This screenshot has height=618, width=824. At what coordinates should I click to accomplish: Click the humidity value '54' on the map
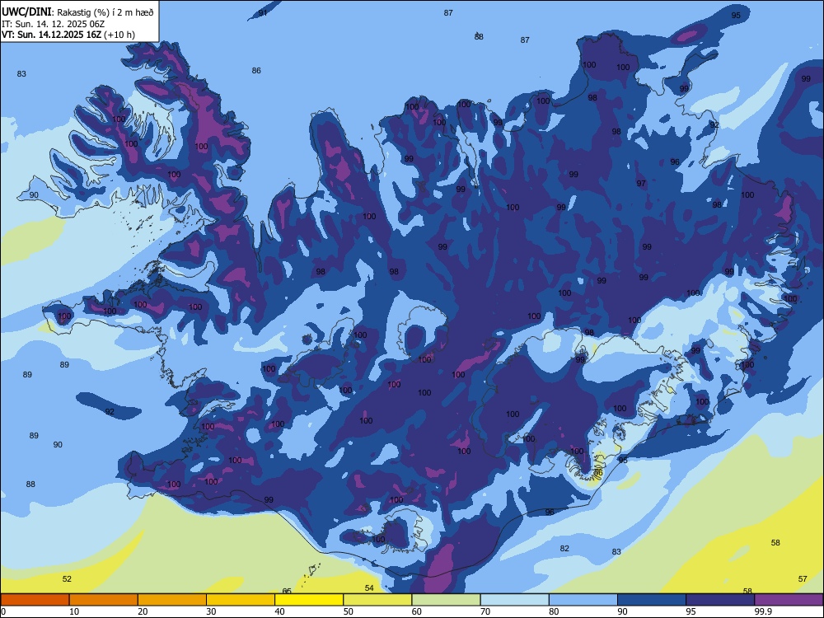369,588
